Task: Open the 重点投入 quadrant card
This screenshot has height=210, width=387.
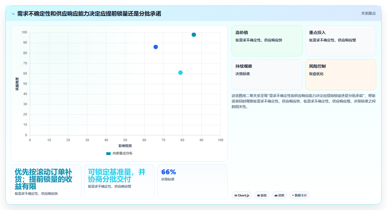Action: [x=341, y=41]
